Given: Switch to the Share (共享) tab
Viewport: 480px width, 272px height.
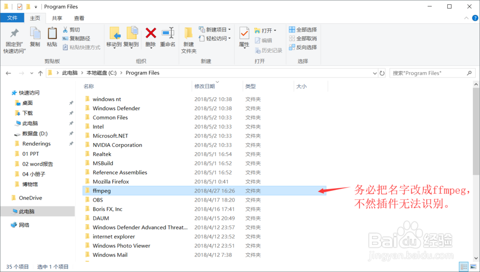Looking at the screenshot, I should [57, 18].
